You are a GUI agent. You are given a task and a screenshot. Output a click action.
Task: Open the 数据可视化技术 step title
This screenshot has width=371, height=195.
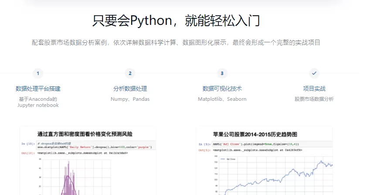222,89
